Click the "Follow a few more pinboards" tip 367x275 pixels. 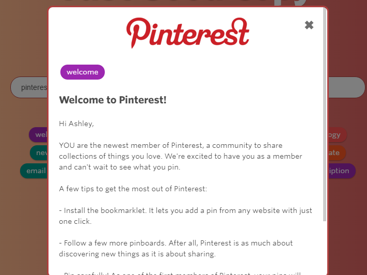point(176,248)
